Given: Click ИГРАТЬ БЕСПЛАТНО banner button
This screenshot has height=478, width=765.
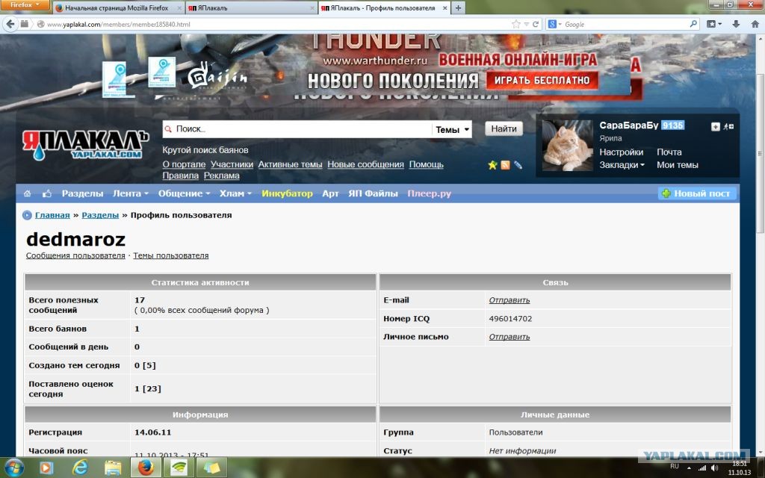Looking at the screenshot, I should pos(542,81).
